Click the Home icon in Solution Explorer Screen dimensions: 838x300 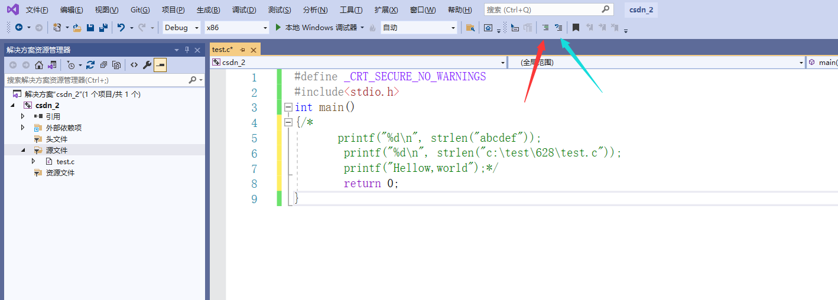point(39,65)
